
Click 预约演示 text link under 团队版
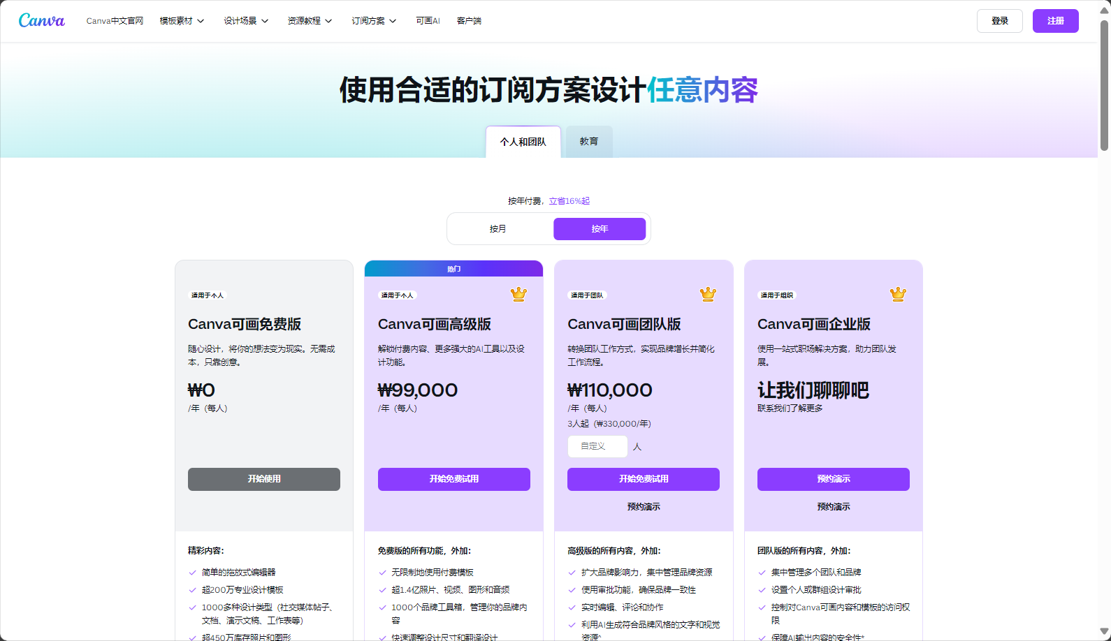(644, 507)
